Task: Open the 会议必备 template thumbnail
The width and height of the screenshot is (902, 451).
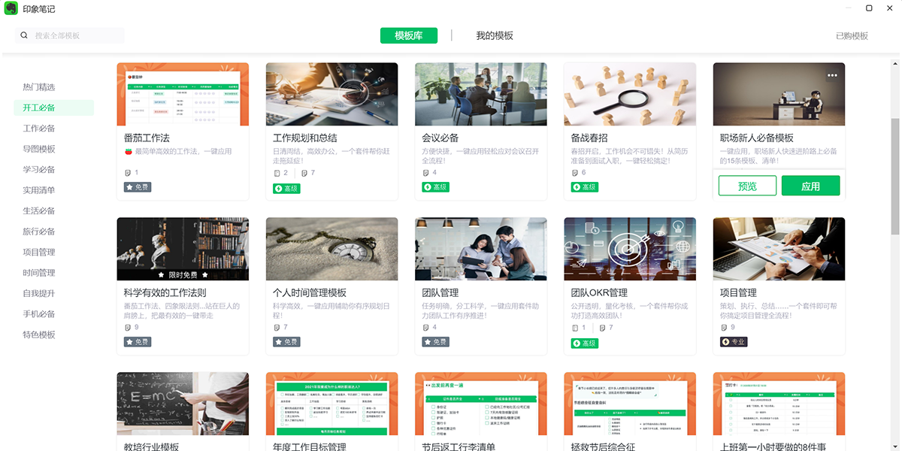Action: (480, 94)
